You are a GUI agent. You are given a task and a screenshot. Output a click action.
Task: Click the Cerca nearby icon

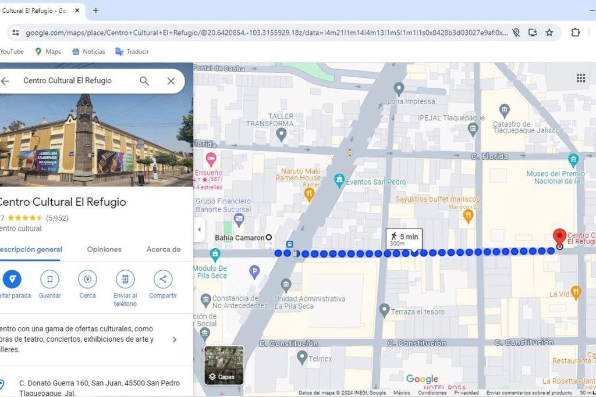(x=87, y=280)
